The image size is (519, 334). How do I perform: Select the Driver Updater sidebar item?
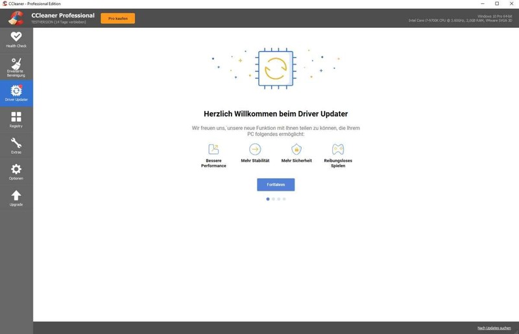(x=16, y=93)
